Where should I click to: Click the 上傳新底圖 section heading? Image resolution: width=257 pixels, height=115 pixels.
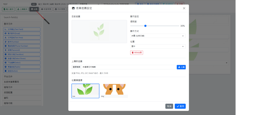click(x=77, y=61)
